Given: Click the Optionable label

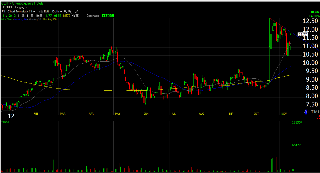Looking at the screenshot, I should (x=92, y=15).
